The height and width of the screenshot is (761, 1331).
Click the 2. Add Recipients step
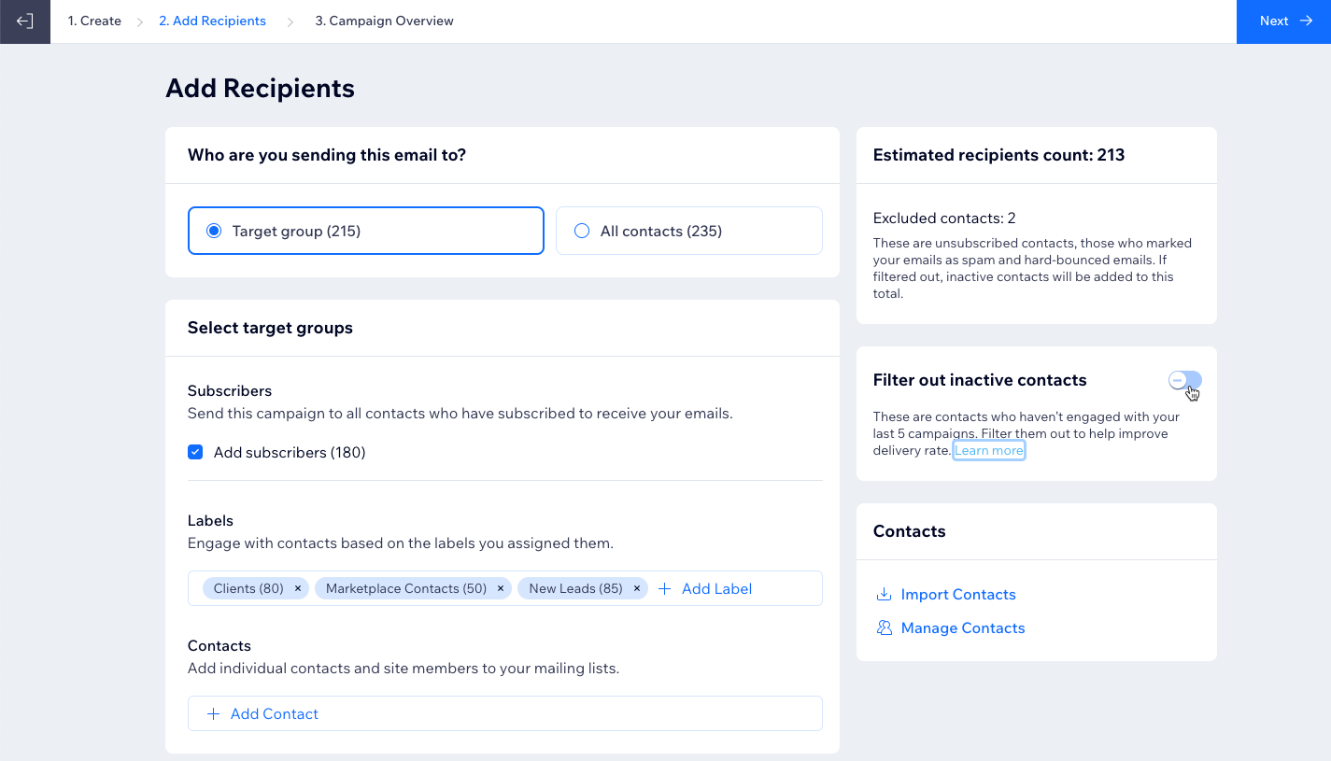point(212,21)
